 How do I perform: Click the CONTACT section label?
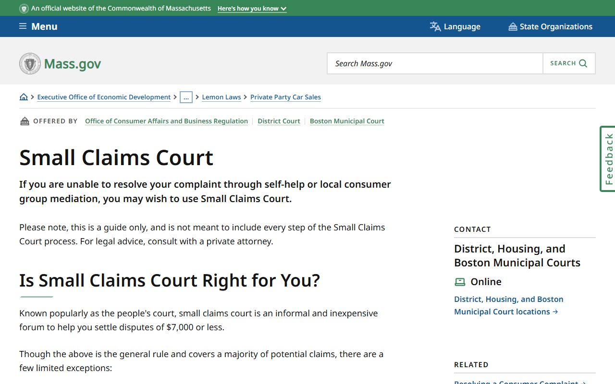click(x=472, y=229)
